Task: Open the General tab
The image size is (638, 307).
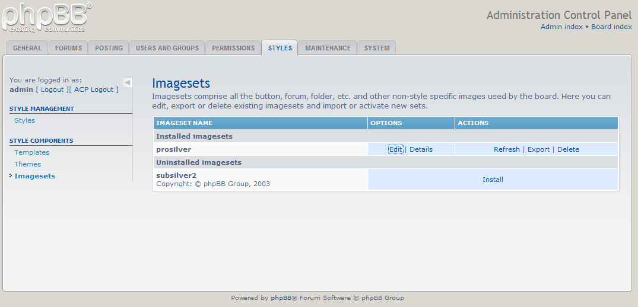Action: pos(27,48)
